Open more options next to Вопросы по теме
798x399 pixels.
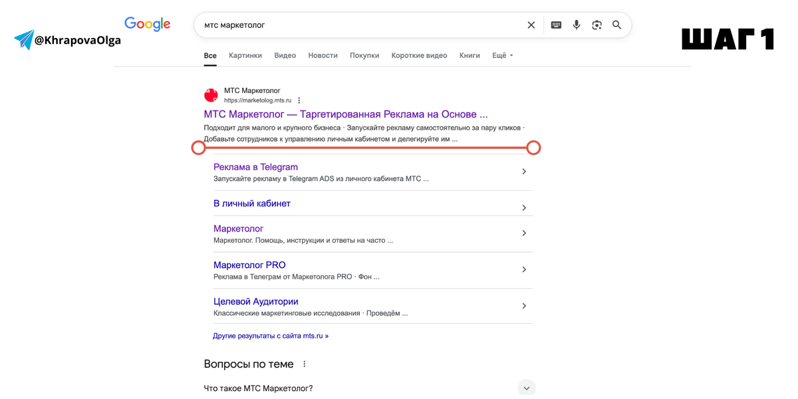point(305,364)
